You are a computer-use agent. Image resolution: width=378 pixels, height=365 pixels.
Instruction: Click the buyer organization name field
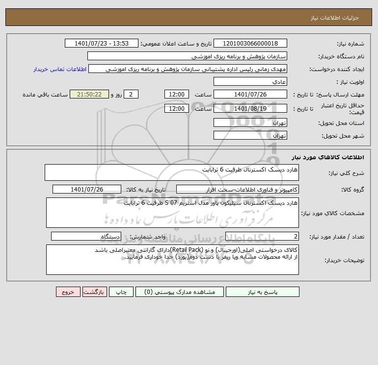[187, 56]
